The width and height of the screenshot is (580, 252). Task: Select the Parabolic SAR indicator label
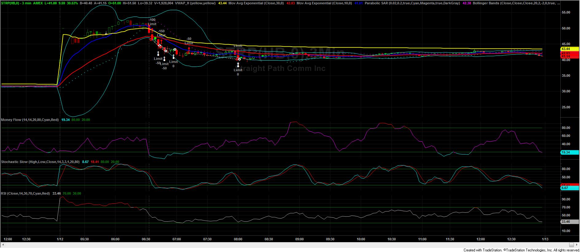[x=412, y=3]
